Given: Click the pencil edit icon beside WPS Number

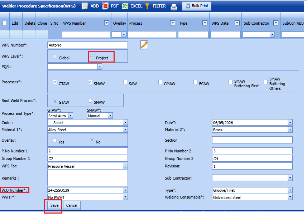Looking at the screenshot, I should pyautogui.click(x=144, y=45).
